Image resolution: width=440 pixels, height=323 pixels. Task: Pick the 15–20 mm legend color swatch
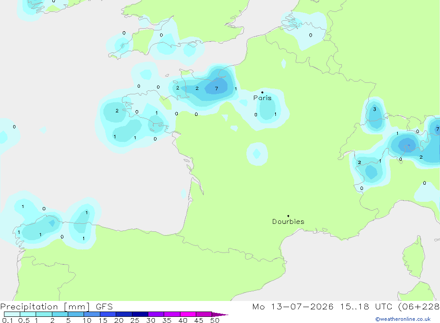[108, 314]
